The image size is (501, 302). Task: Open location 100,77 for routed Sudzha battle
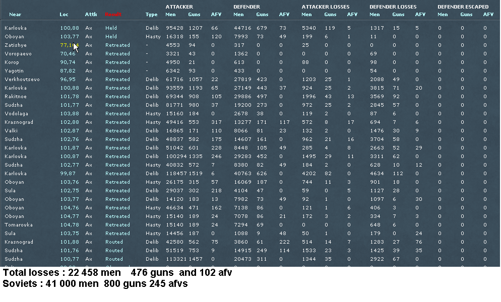point(70,259)
